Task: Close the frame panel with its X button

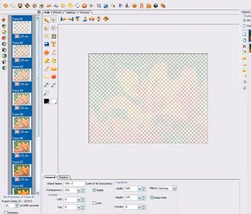Action: click(x=39, y=12)
